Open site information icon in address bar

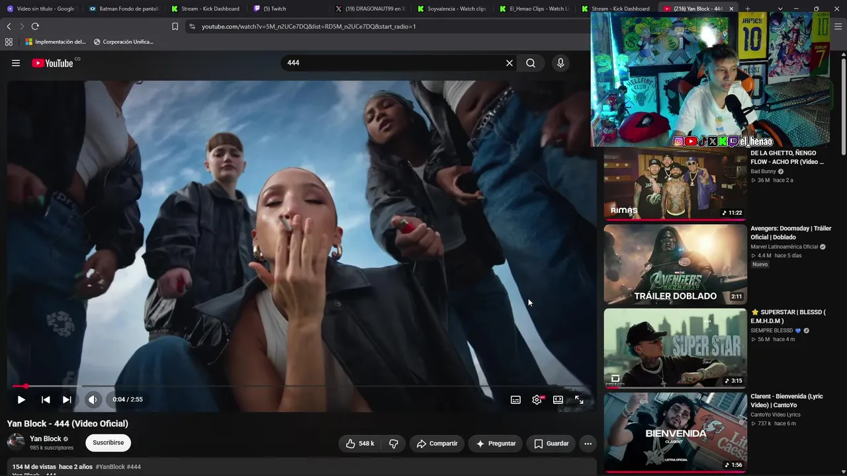point(192,26)
